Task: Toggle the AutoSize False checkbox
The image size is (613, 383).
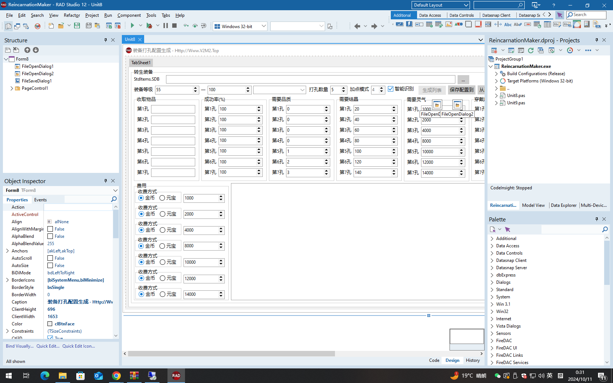Action: pyautogui.click(x=50, y=266)
